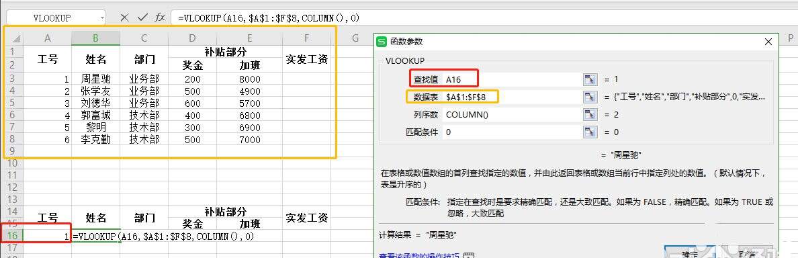Select column E header
This screenshot has height=258, width=798.
pos(249,38)
